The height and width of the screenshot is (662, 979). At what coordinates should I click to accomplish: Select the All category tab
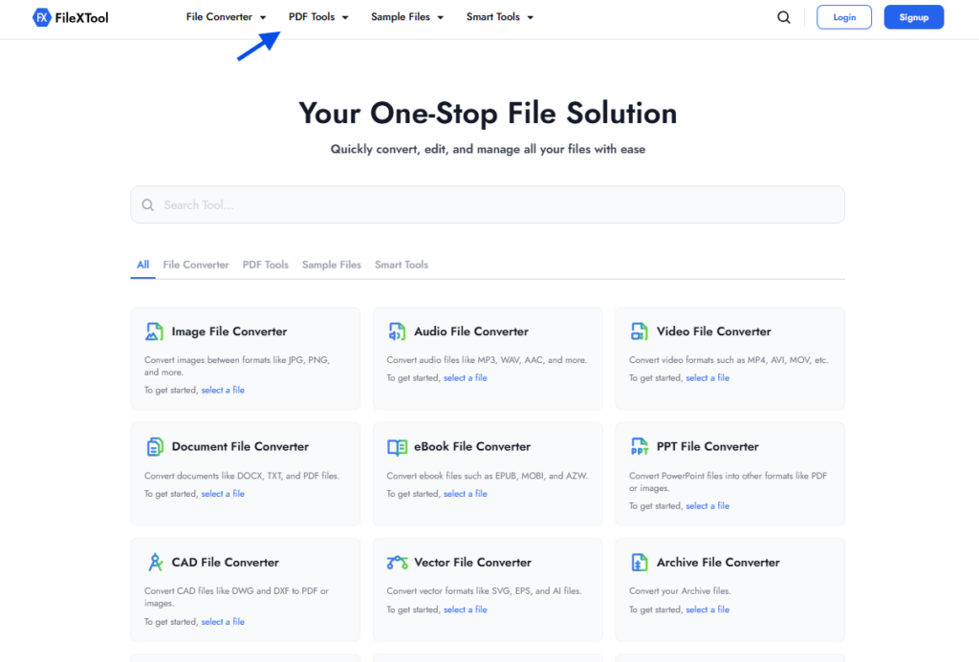141,265
